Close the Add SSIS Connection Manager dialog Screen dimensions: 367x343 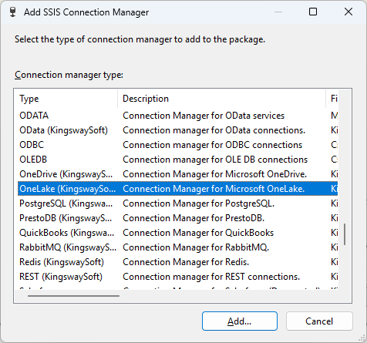(x=348, y=12)
